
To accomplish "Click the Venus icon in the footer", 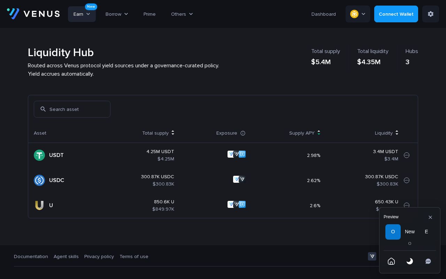I will point(372,256).
